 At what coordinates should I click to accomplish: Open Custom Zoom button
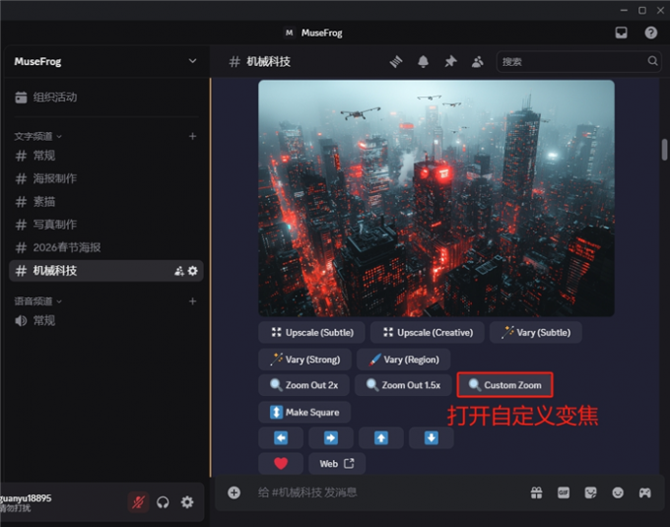click(504, 385)
